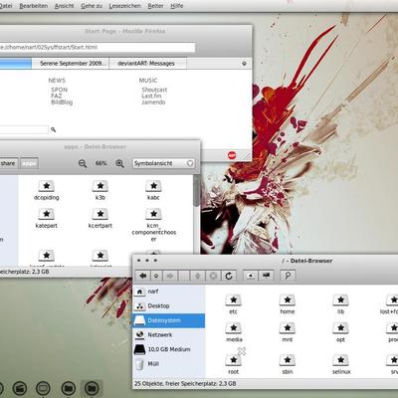Image resolution: width=398 pixels, height=398 pixels.
Task: Click the Firefox address bar
Action: click(97, 47)
